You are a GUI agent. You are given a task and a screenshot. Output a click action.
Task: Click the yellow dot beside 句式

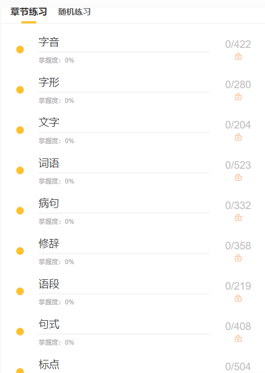click(x=20, y=332)
